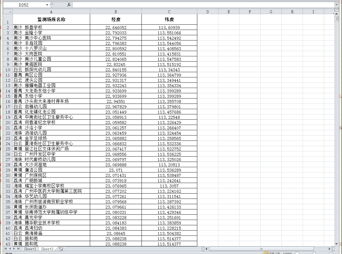Screen dimensions: 342x254
Task: Go to first sheet with navigation arrow
Action: 6,248
